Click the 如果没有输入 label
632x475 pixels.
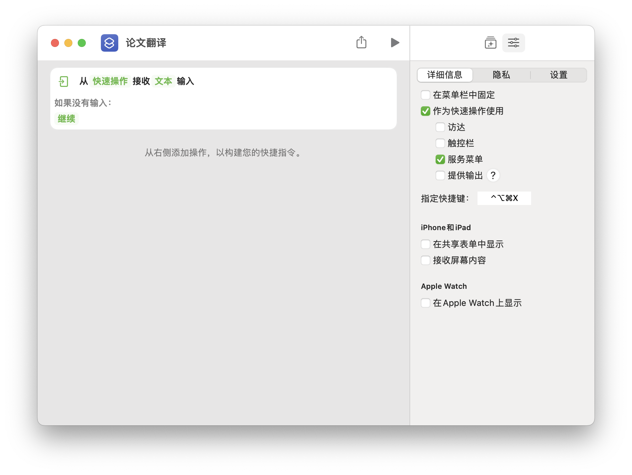(83, 103)
